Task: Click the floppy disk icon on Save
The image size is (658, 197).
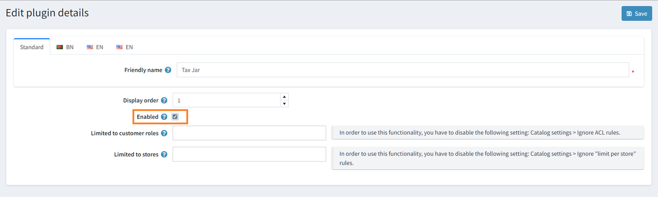Action: pyautogui.click(x=629, y=14)
